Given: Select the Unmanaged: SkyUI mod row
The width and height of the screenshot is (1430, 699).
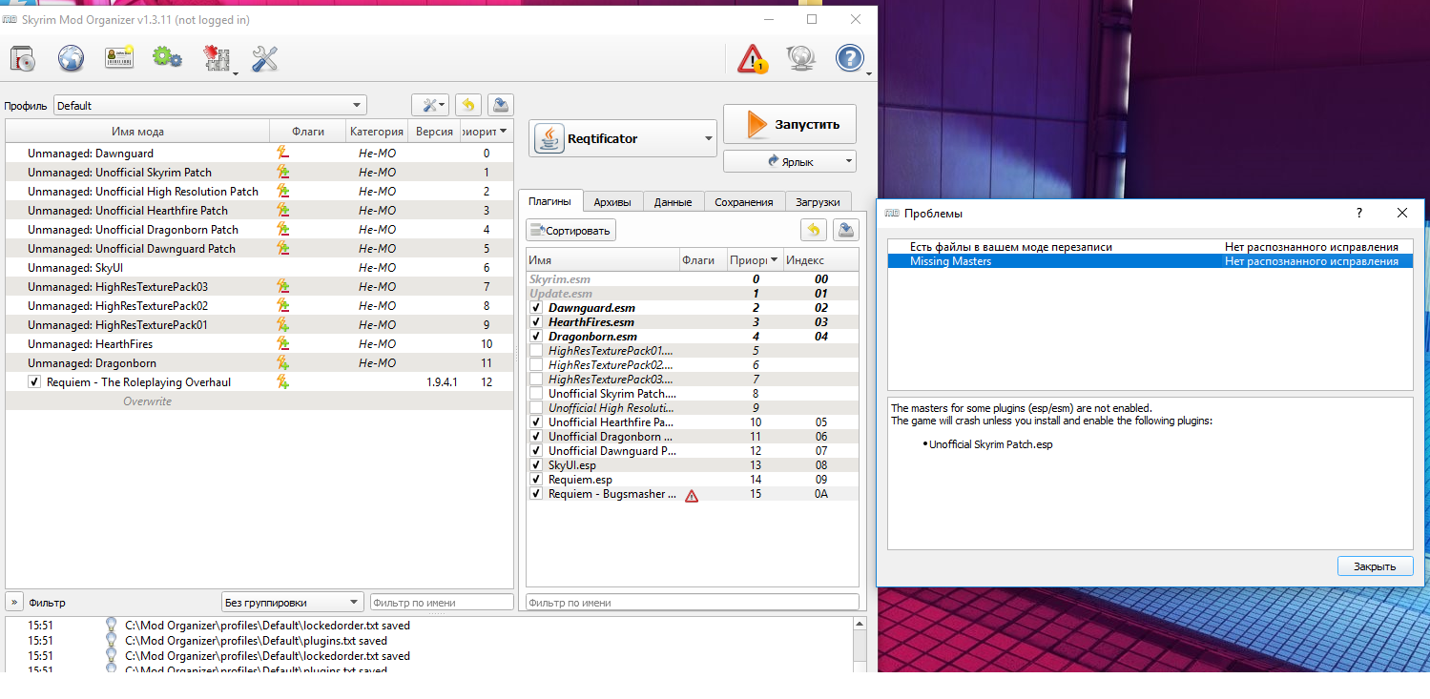Looking at the screenshot, I should click(x=259, y=268).
